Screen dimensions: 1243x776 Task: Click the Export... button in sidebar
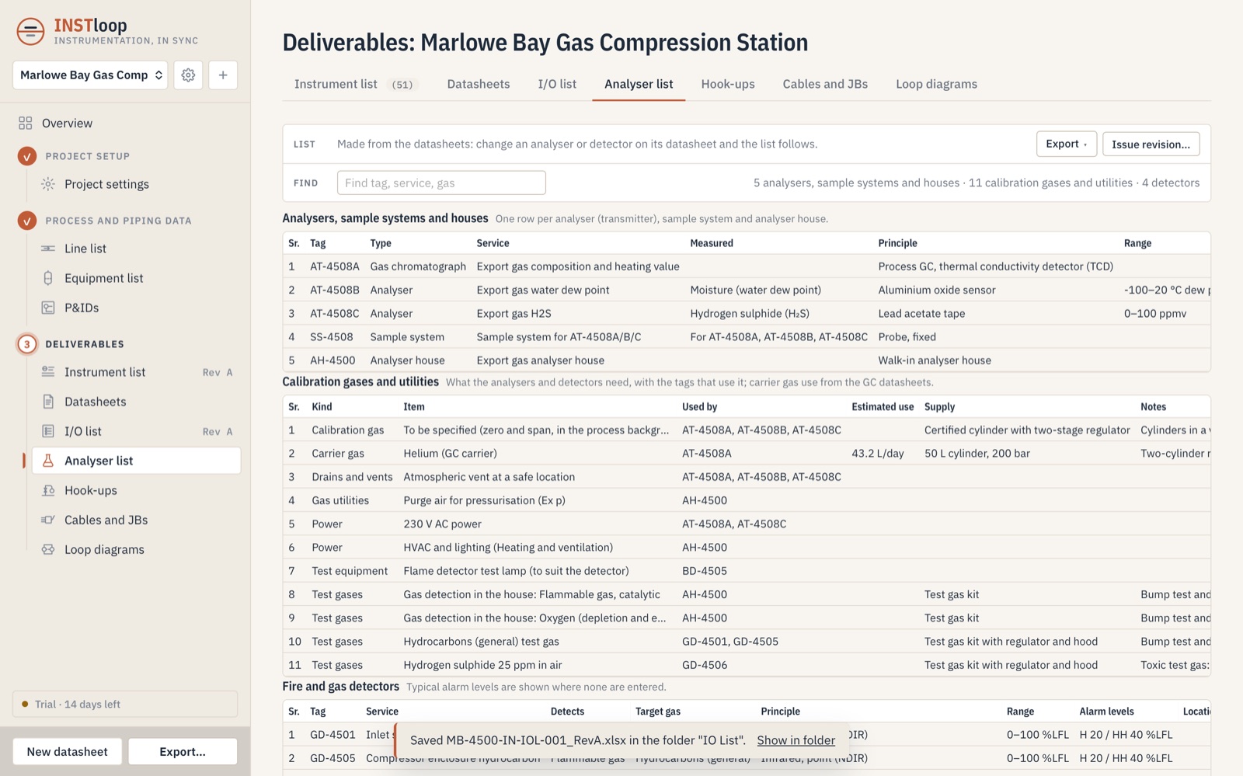pyautogui.click(x=183, y=751)
